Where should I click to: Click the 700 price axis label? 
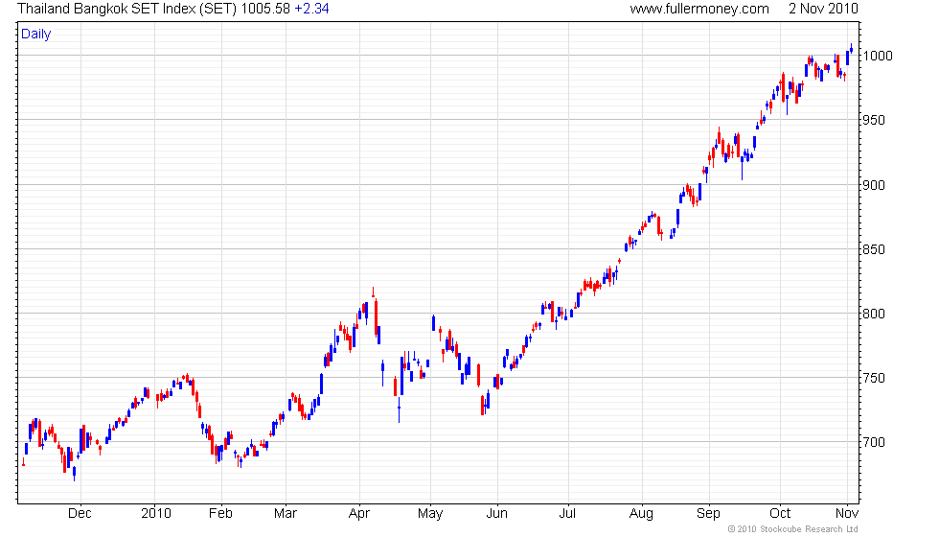coord(873,442)
